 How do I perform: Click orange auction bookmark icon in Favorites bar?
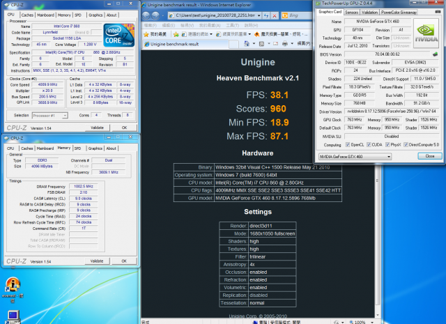point(256,34)
